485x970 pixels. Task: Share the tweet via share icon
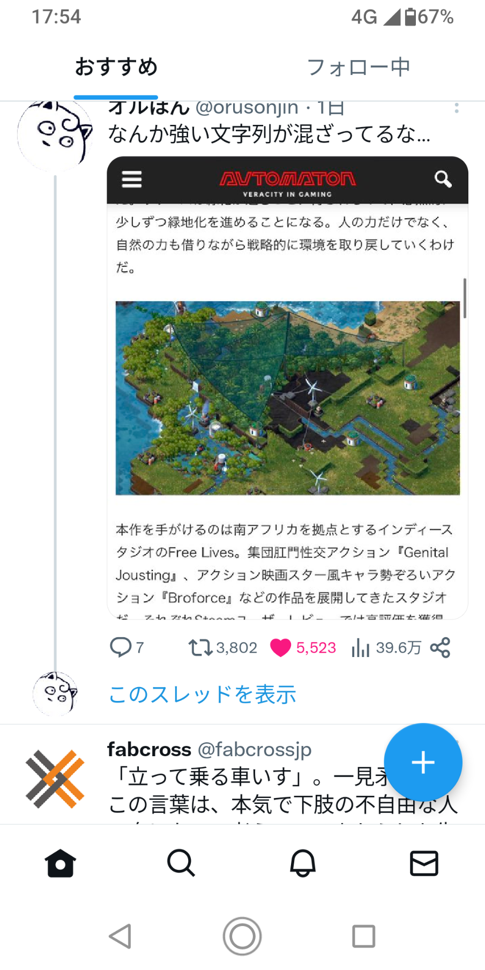[440, 647]
